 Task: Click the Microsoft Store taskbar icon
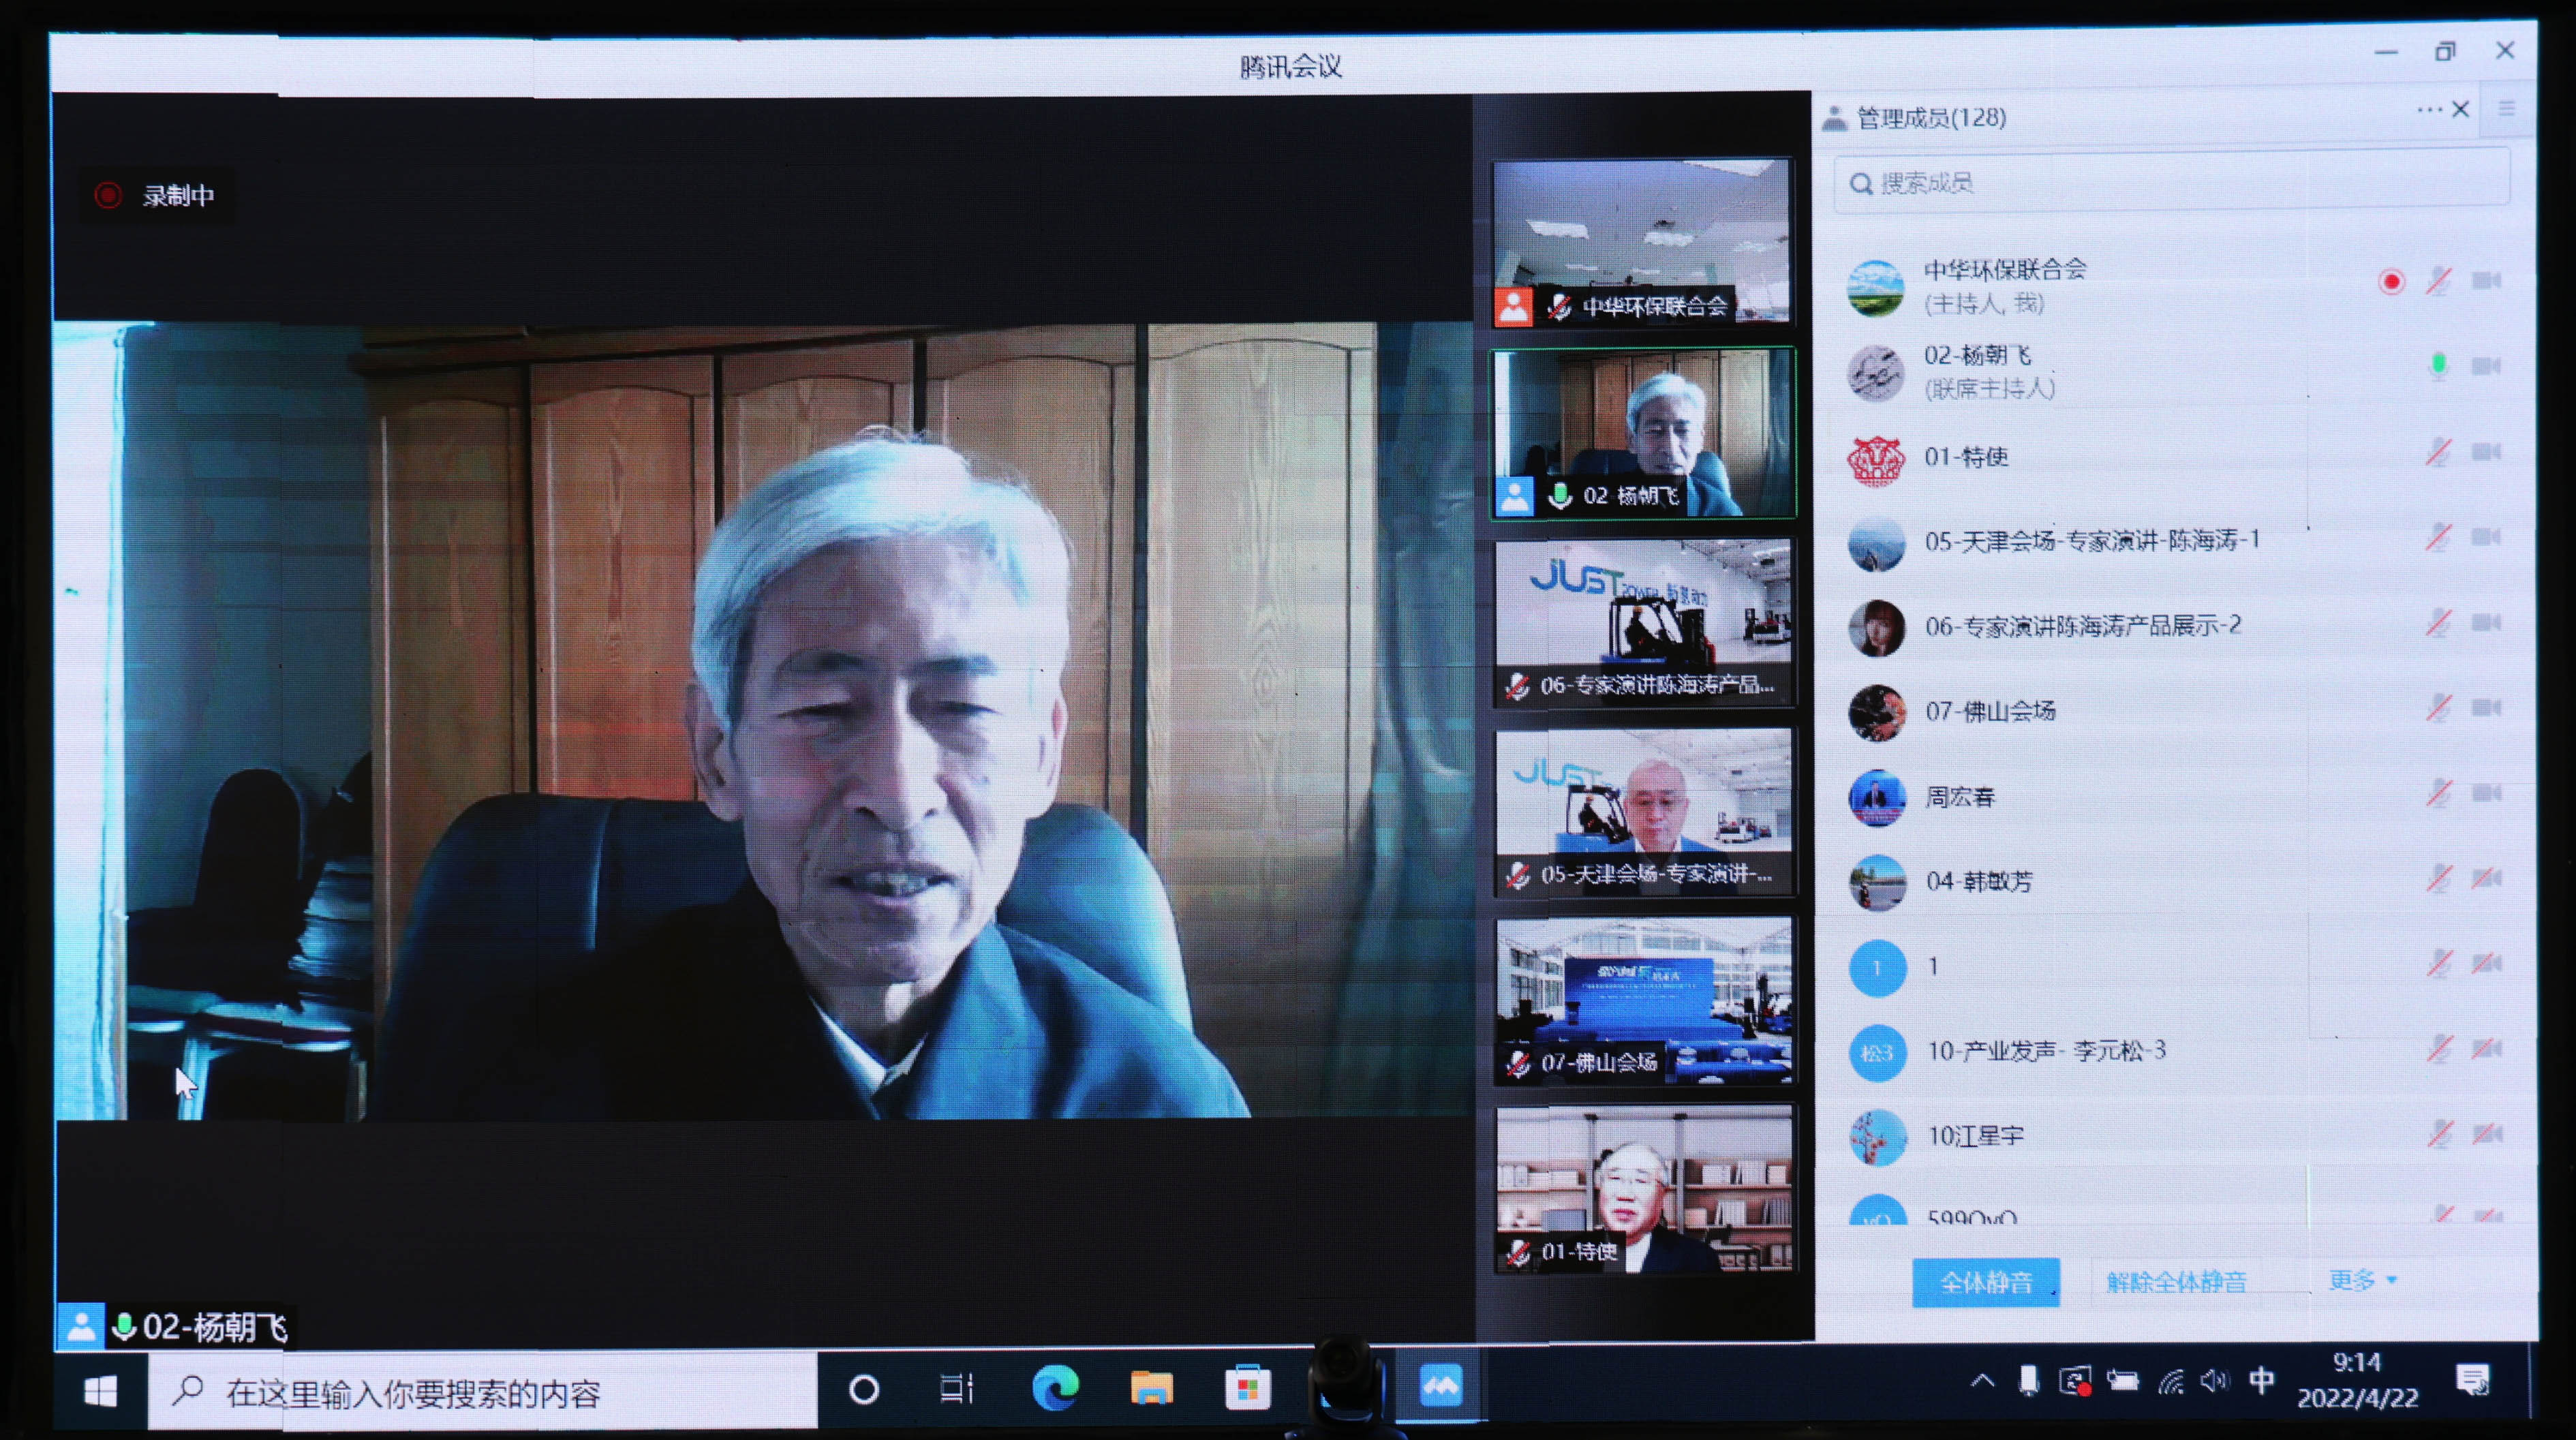click(x=1247, y=1388)
